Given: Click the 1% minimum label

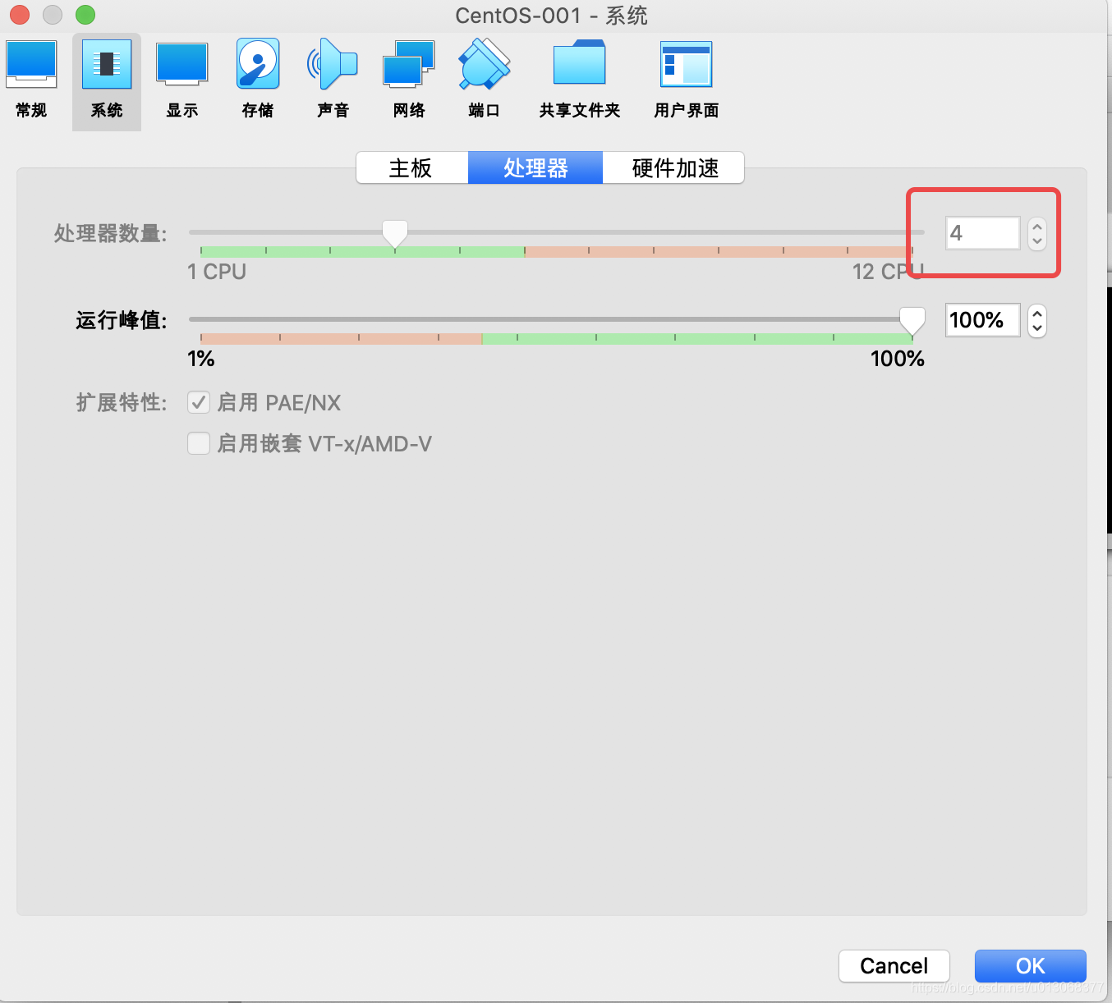Looking at the screenshot, I should click(x=201, y=359).
